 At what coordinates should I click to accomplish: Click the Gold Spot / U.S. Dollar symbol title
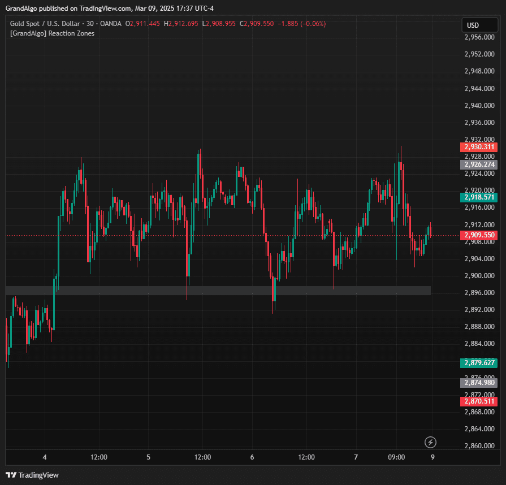coord(45,24)
